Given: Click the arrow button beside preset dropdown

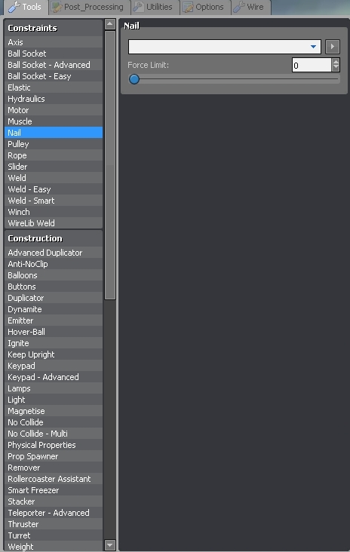Looking at the screenshot, I should click(x=333, y=47).
